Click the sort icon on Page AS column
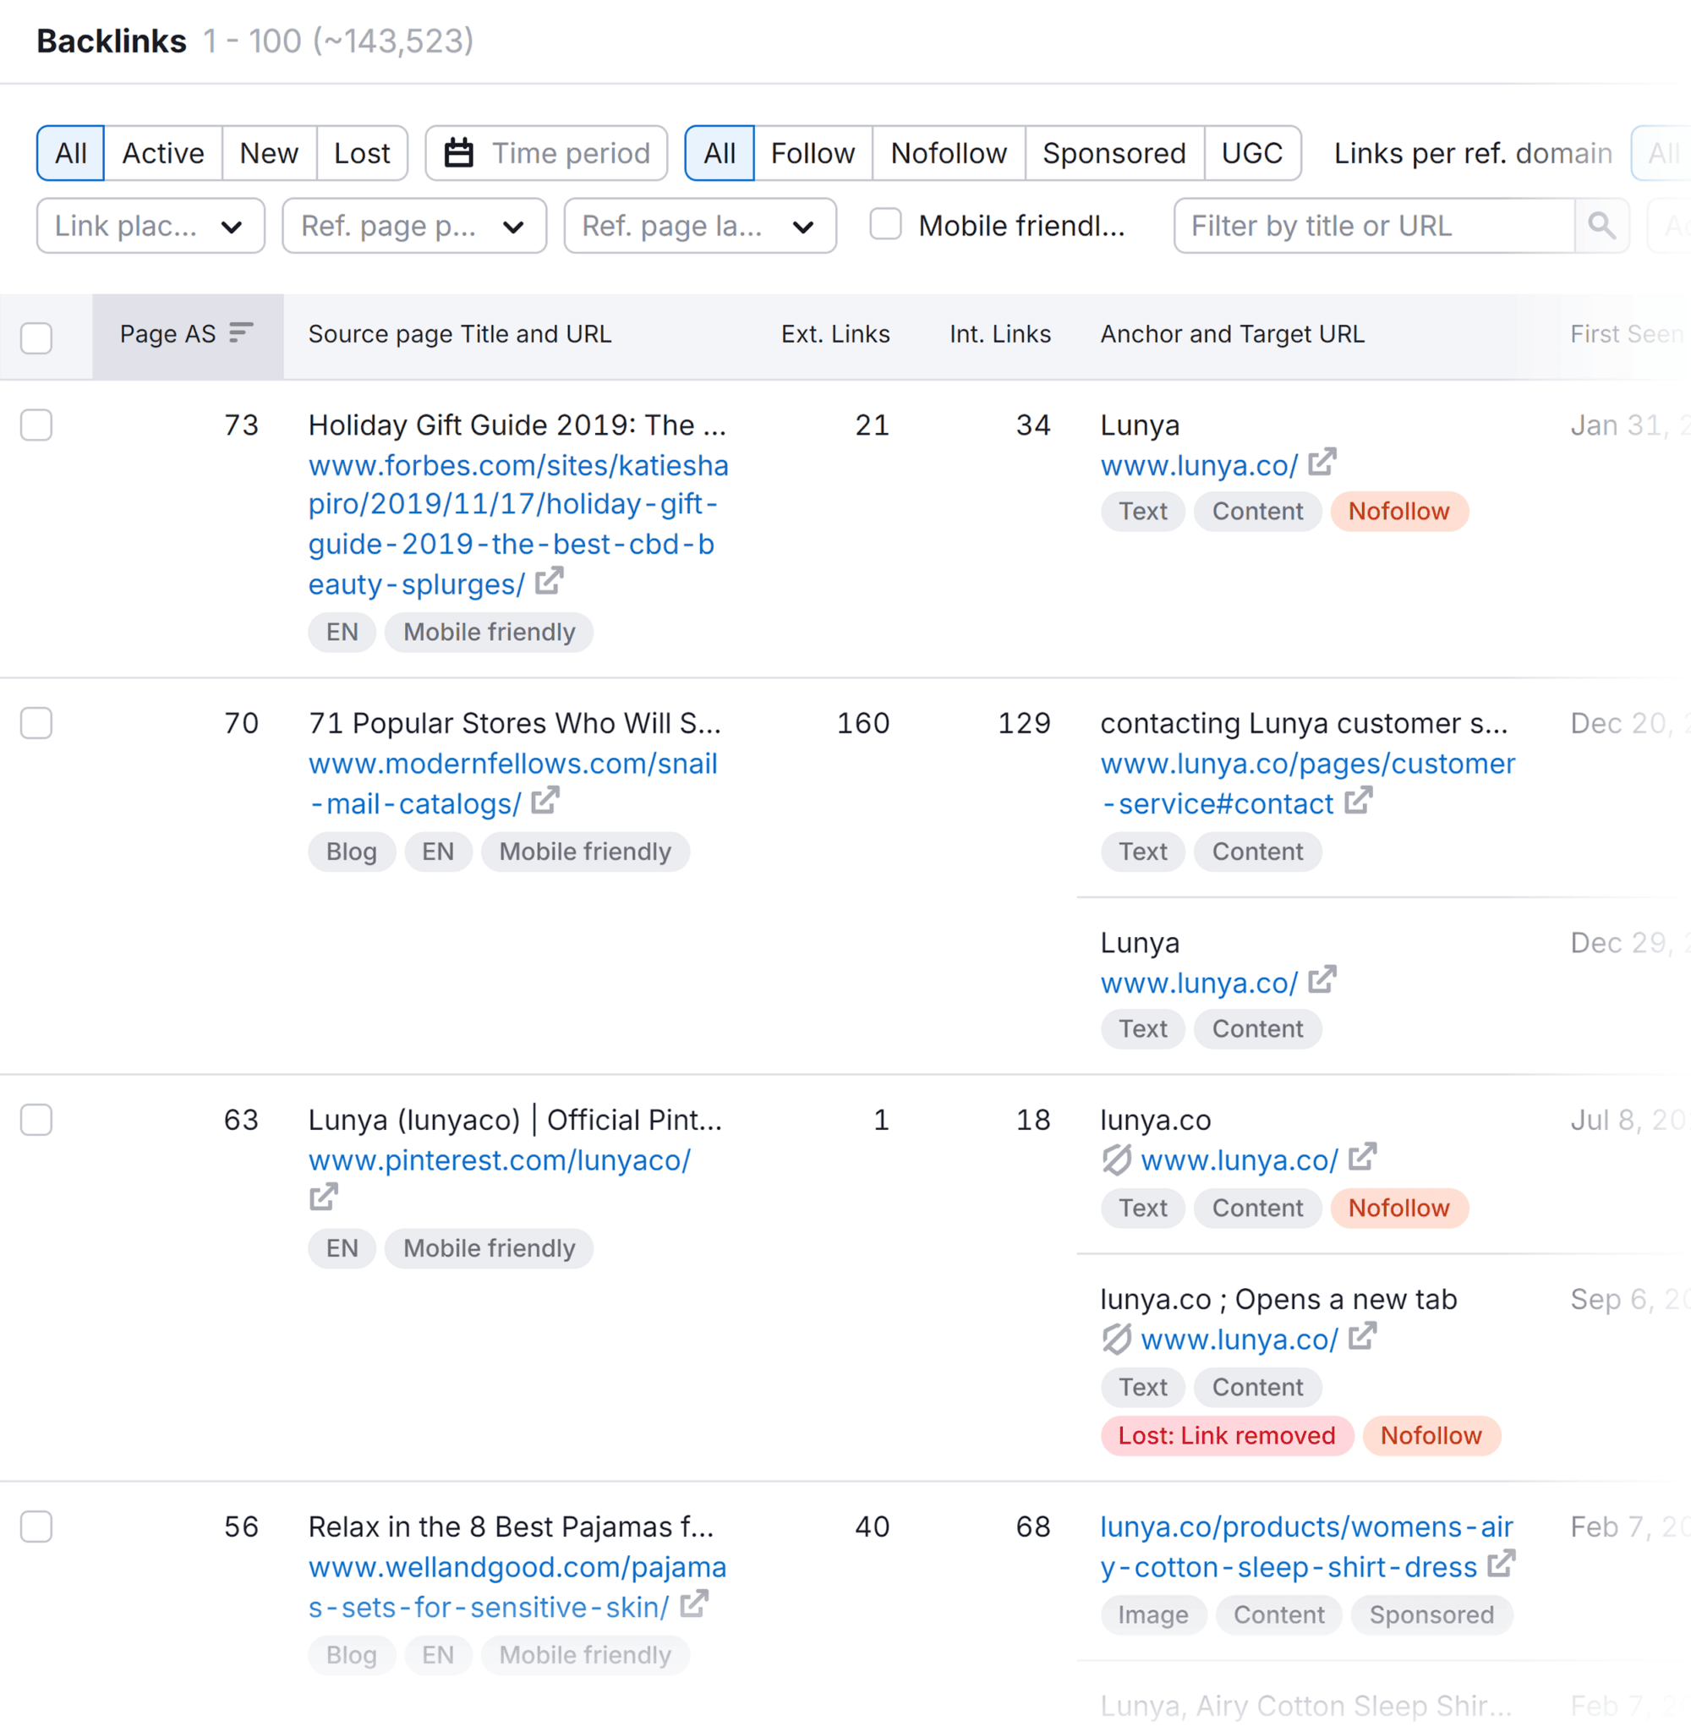Viewport: 1691px width, 1732px height. tap(242, 334)
